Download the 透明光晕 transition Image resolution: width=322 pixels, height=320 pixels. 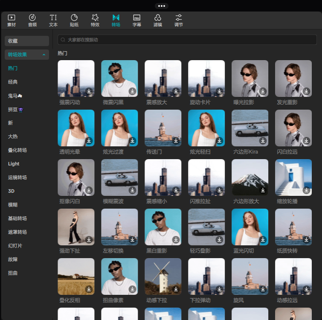(89, 140)
